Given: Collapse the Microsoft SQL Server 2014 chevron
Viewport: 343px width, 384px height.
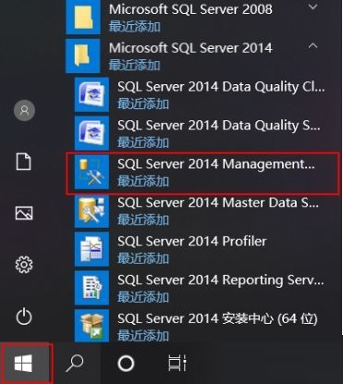Looking at the screenshot, I should pyautogui.click(x=313, y=46).
